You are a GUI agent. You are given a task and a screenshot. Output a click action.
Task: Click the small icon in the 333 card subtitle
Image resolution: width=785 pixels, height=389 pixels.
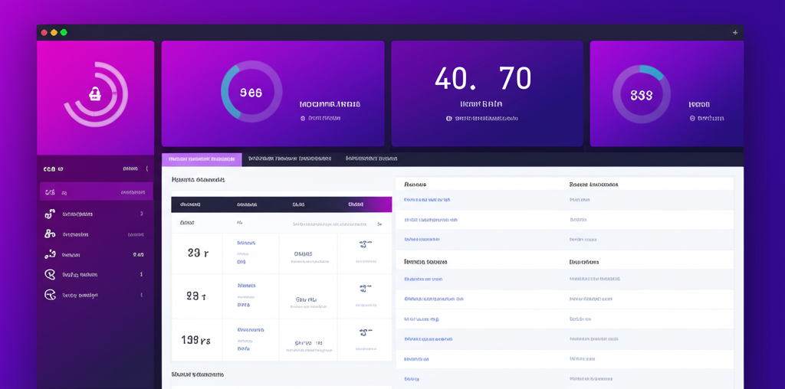(692, 119)
